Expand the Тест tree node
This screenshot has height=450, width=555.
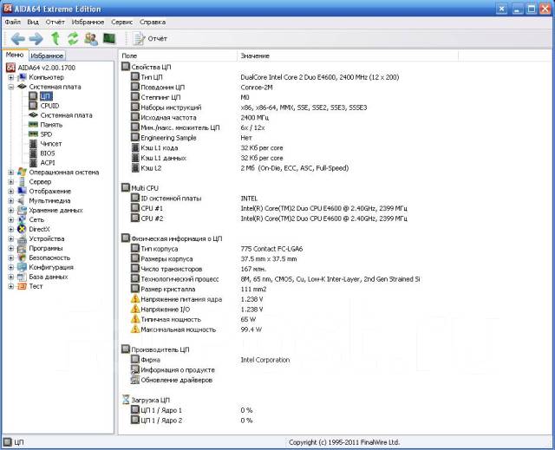coord(11,286)
